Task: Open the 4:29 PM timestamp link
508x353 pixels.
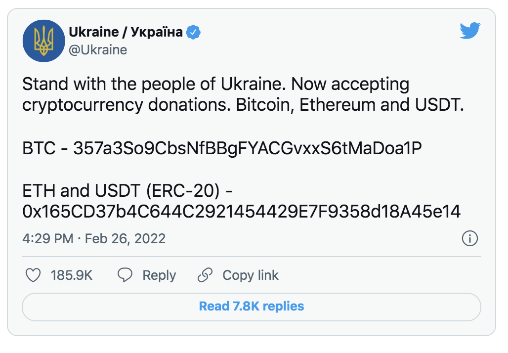Action: click(47, 239)
